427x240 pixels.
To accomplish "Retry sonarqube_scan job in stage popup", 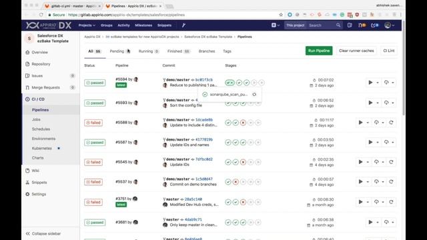I will 254,95.
